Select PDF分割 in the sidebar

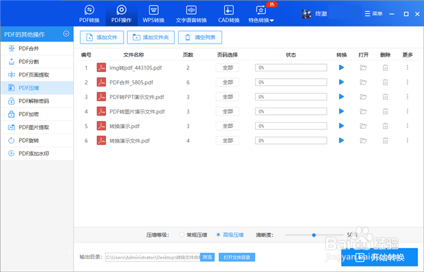point(37,62)
